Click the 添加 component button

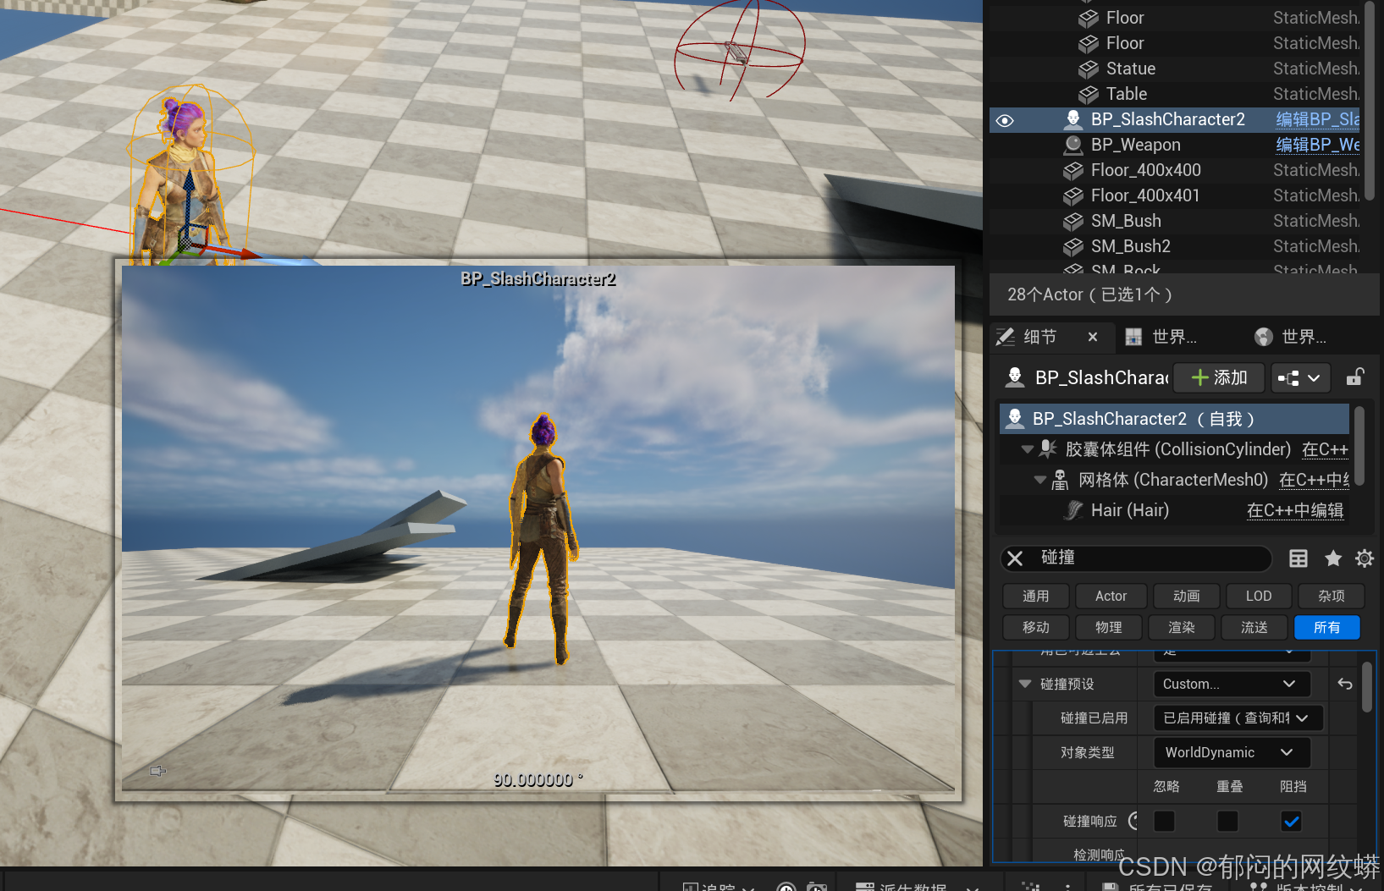[1220, 378]
